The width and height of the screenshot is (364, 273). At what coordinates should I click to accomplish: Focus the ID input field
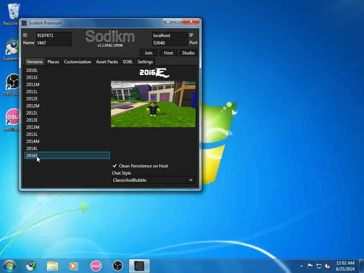(x=54, y=35)
